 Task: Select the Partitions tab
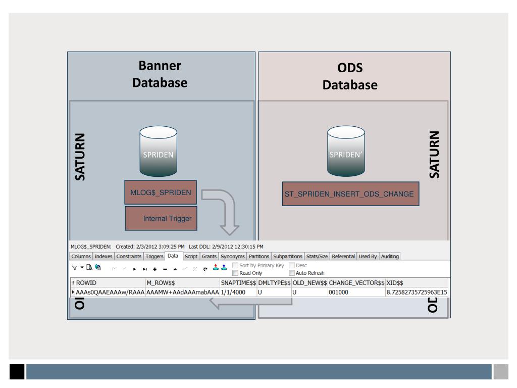pos(259,256)
